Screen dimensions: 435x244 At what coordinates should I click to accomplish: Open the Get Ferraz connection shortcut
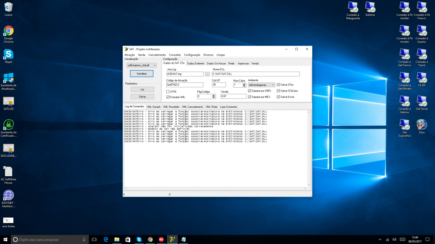click(x=422, y=103)
